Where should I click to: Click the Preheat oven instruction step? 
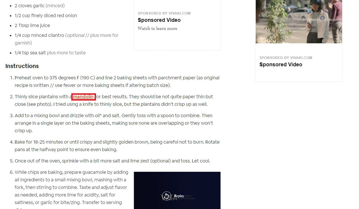point(117,81)
